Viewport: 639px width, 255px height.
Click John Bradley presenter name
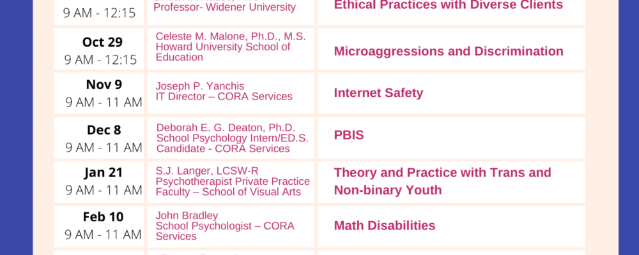click(187, 215)
